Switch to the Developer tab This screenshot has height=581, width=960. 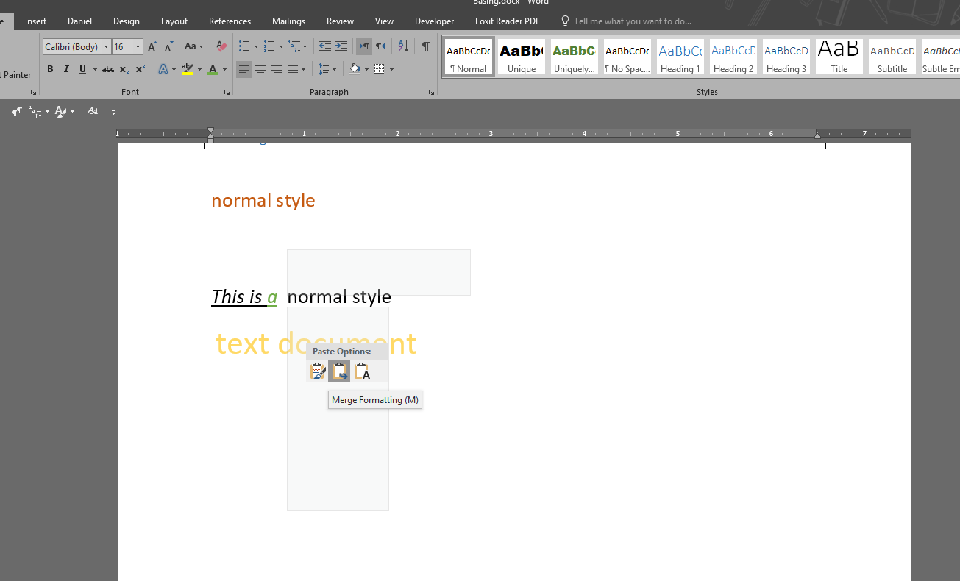pyautogui.click(x=434, y=21)
